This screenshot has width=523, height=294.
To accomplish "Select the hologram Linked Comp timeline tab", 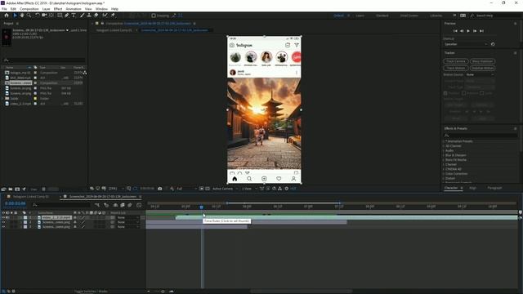I will click(x=31, y=197).
